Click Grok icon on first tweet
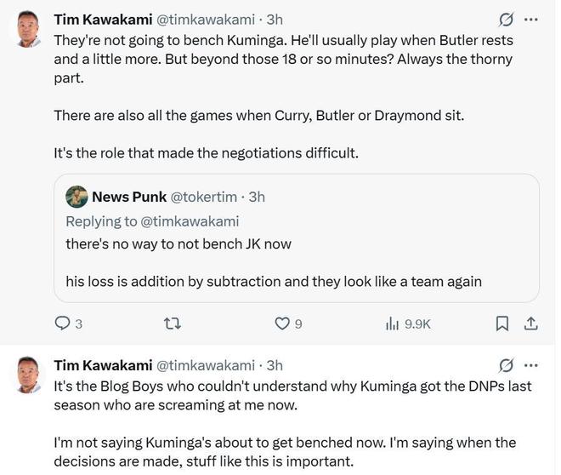 [x=506, y=19]
